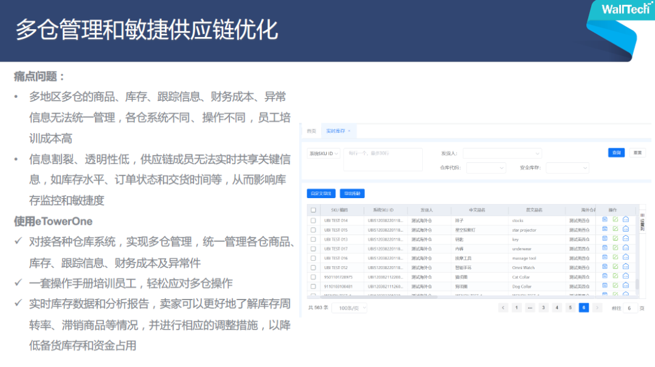Viewport: 655px width, 367px height.
Task: Click the green edit icon for UBI TEST 016
Action: pyautogui.click(x=615, y=258)
